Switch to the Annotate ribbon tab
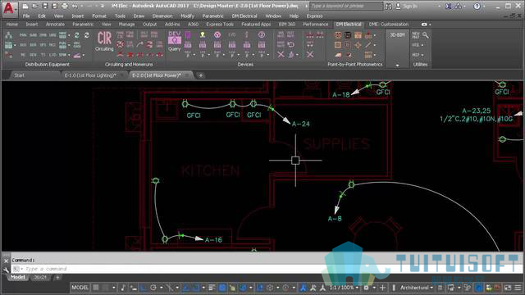The height and width of the screenshot is (295, 525). [55, 25]
